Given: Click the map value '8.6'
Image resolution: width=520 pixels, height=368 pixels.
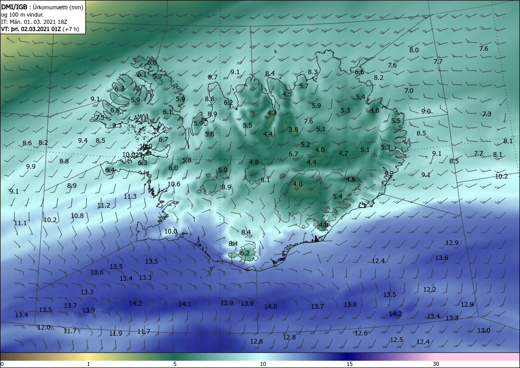Looking at the screenshot, I should pyautogui.click(x=27, y=143).
